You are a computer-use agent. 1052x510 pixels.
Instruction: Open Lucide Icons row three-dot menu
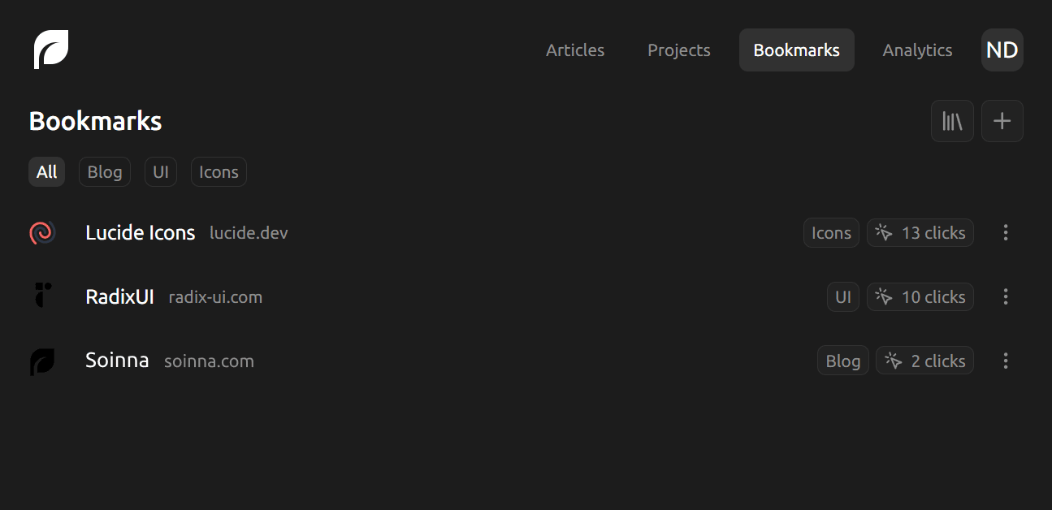pyautogui.click(x=1006, y=232)
